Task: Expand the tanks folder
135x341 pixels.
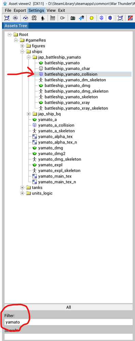Action: [22, 188]
